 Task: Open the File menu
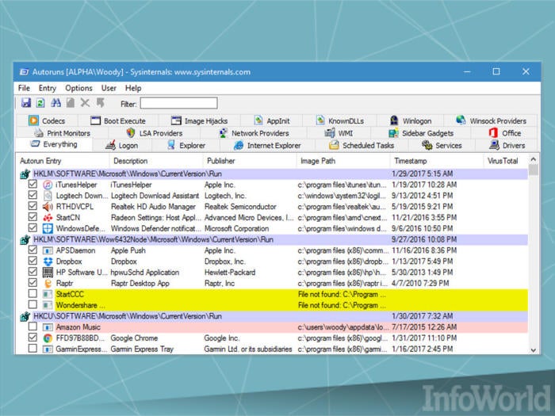point(24,88)
